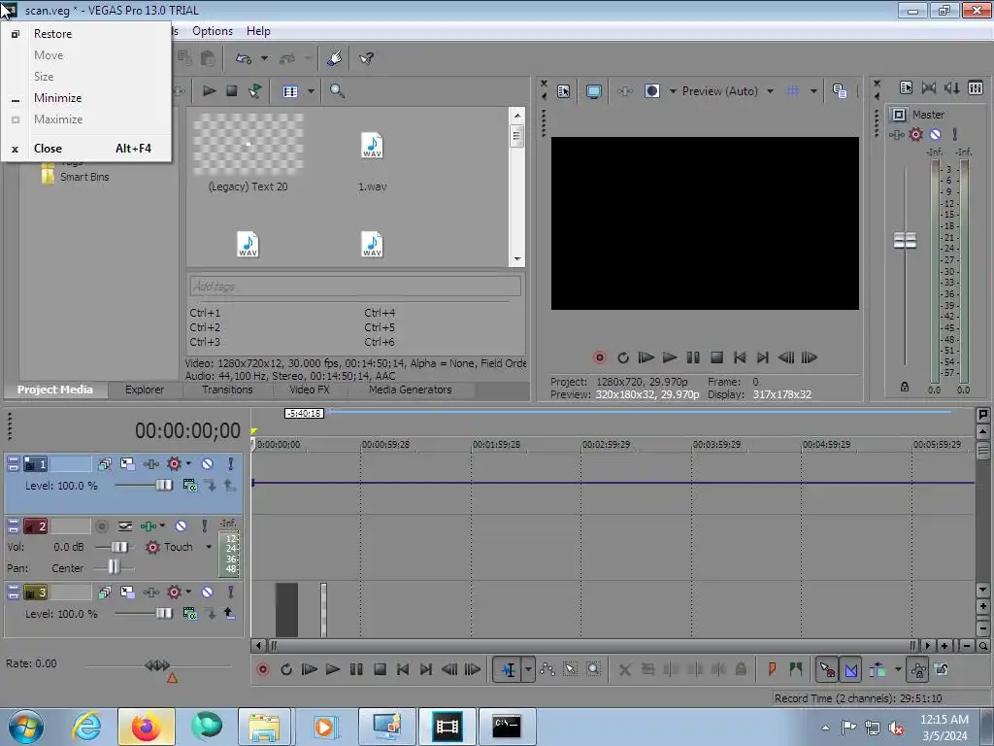Click the Search media magnifier icon
This screenshot has height=746, width=994.
click(x=337, y=90)
